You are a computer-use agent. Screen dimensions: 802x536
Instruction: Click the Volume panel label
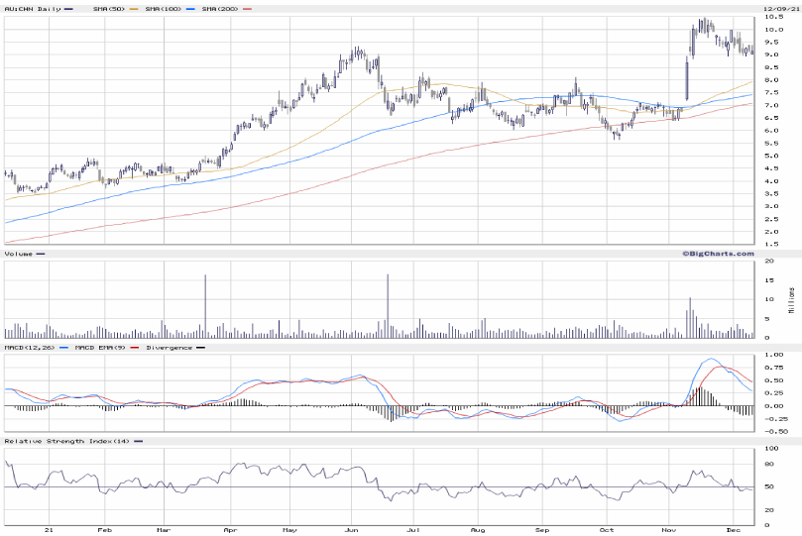pyautogui.click(x=18, y=254)
